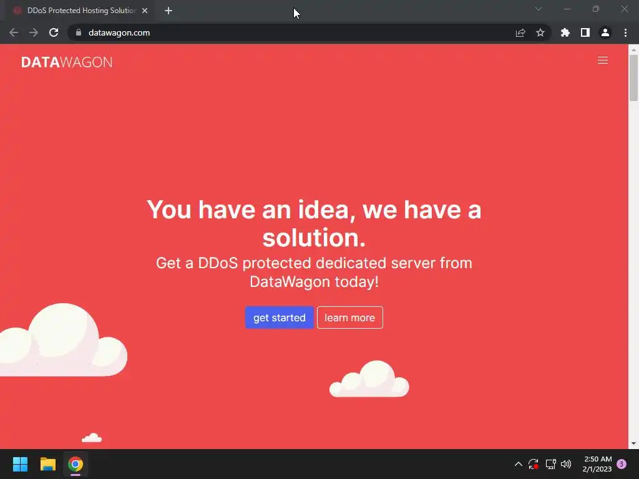Open the Windows Start menu
Screen dimensions: 639x479
[x=20, y=464]
